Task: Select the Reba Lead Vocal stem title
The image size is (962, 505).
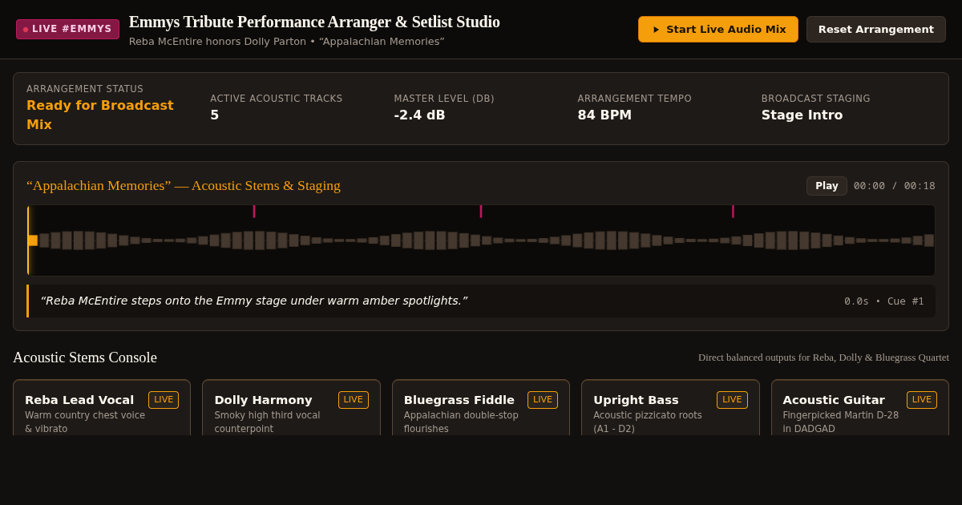Action: (x=79, y=400)
